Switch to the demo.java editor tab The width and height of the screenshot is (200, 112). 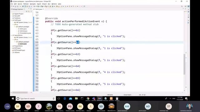coord(38,9)
